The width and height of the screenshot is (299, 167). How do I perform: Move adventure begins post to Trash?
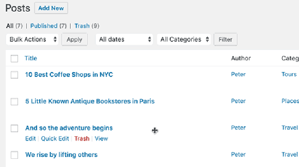[x=82, y=138]
